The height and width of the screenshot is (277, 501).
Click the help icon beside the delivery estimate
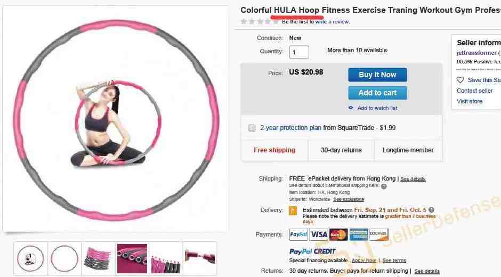tap(431, 210)
